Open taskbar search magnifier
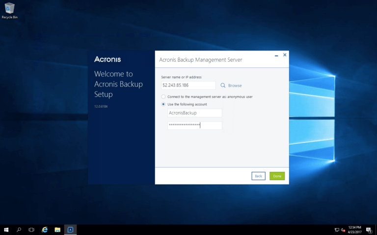The image size is (377, 235). pos(19,230)
